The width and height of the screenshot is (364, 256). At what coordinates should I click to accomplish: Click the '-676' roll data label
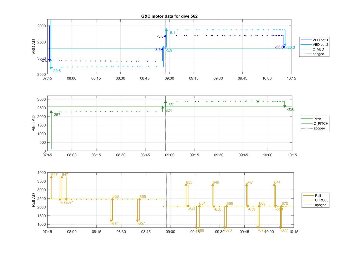tap(262, 230)
